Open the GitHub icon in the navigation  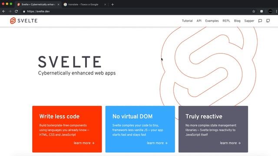pyautogui.click(x=268, y=21)
